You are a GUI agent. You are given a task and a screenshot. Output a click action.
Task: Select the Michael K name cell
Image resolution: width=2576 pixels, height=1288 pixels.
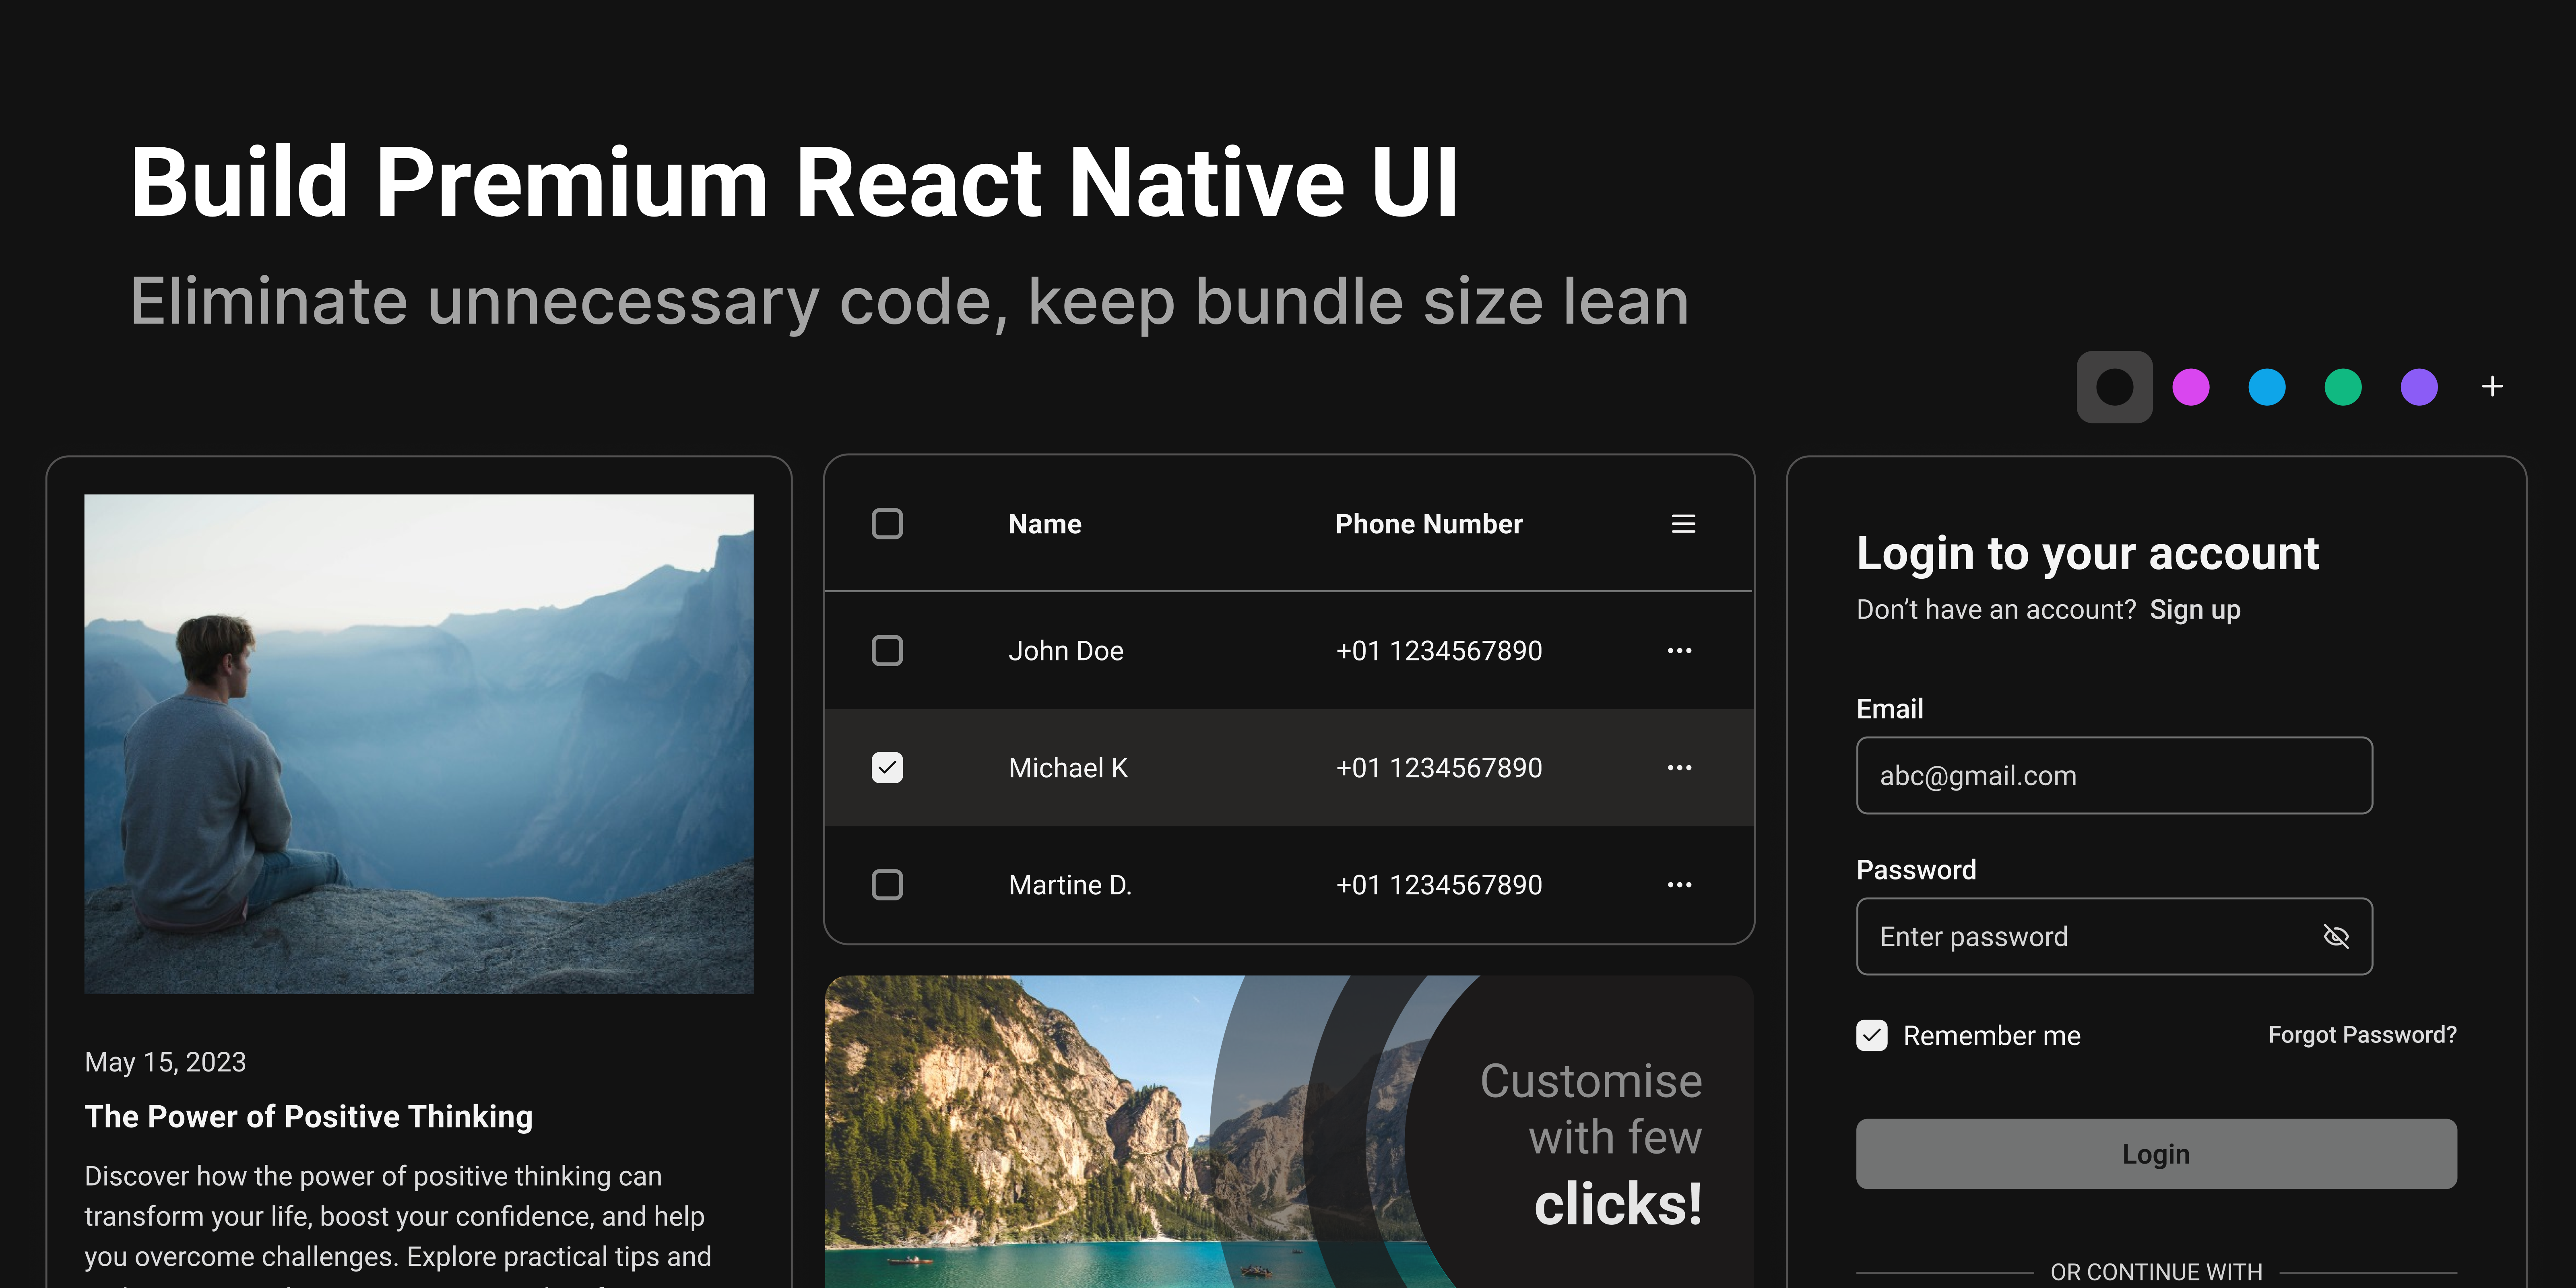click(x=1068, y=768)
